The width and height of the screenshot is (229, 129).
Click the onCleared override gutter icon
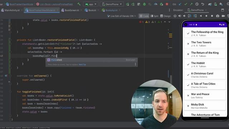pyautogui.click(x=6, y=76)
